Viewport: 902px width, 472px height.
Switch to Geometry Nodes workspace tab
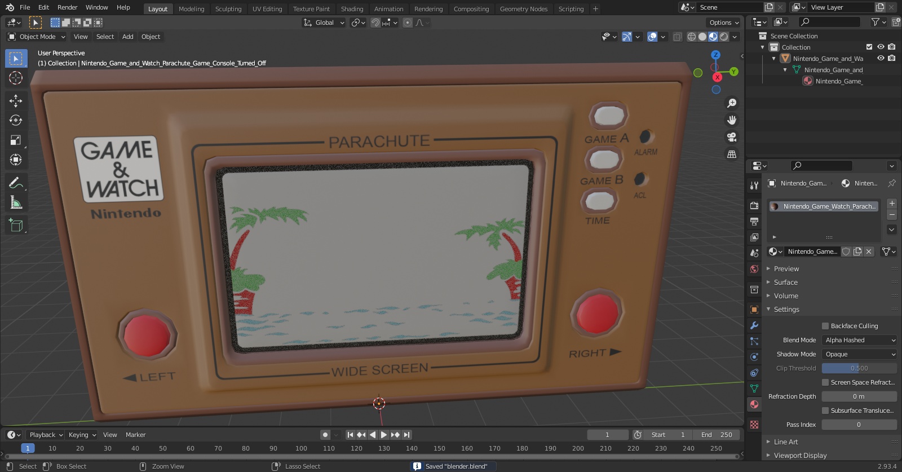click(524, 9)
